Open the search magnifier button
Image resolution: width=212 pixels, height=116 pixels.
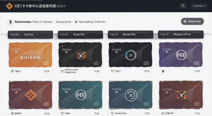(x=183, y=6)
